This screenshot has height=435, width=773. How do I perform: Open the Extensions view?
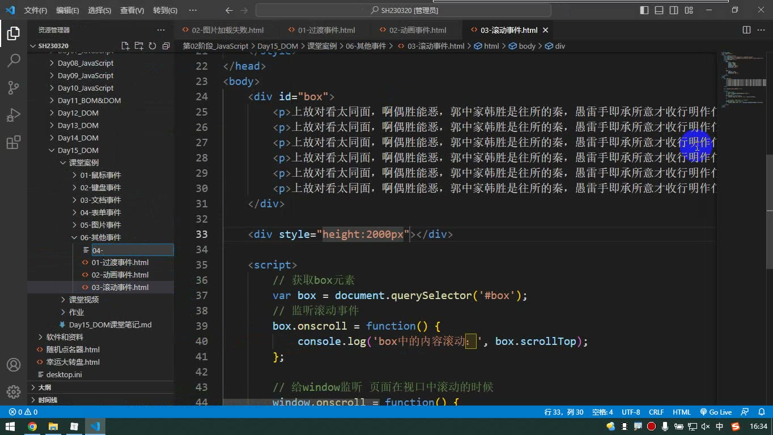tap(14, 142)
